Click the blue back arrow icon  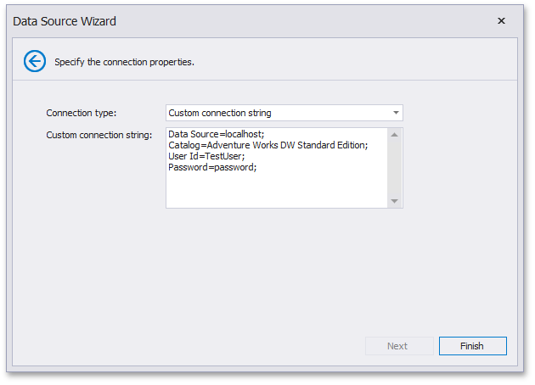click(x=34, y=61)
